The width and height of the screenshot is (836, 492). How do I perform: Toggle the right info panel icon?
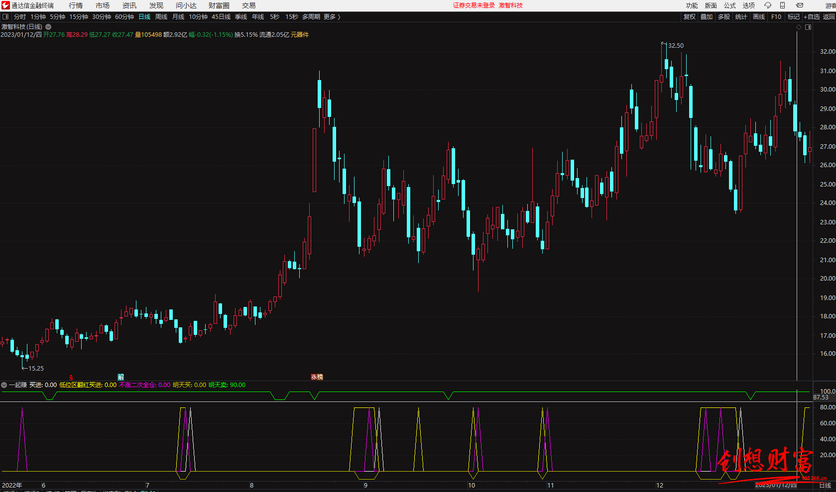(x=808, y=27)
